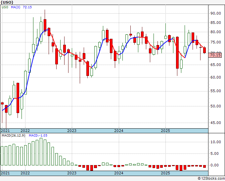
Task: Click 2022 on the MACD panel time axis
Action: 25,173
